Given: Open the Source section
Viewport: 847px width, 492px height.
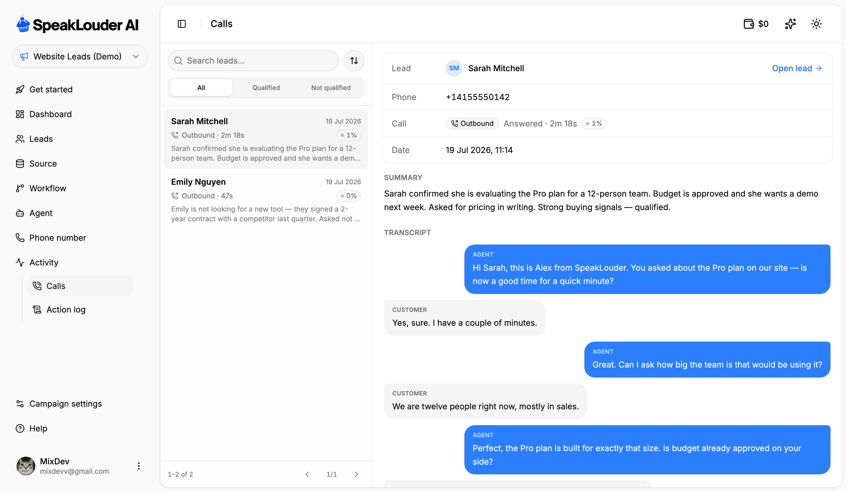Looking at the screenshot, I should 43,163.
